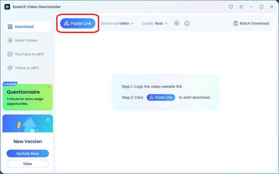This screenshot has width=279, height=174.
Task: Select the Download sidebar tab
Action: [28, 27]
